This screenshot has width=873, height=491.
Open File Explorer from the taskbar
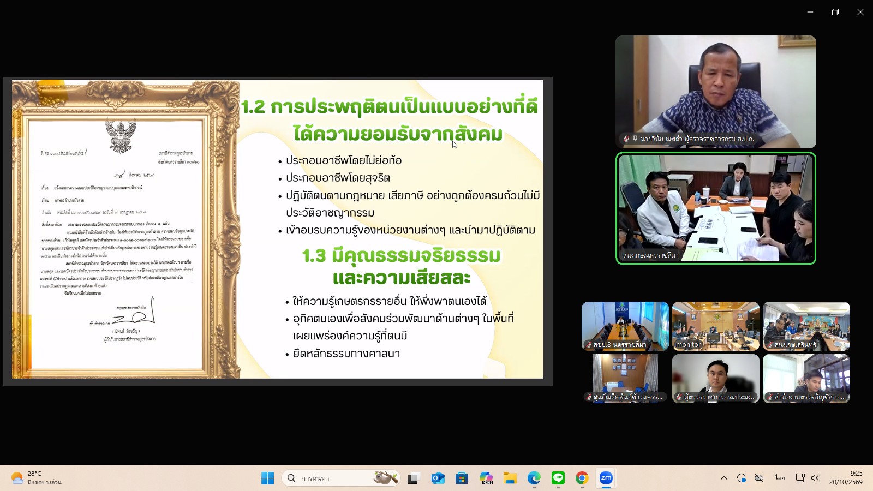click(x=510, y=478)
